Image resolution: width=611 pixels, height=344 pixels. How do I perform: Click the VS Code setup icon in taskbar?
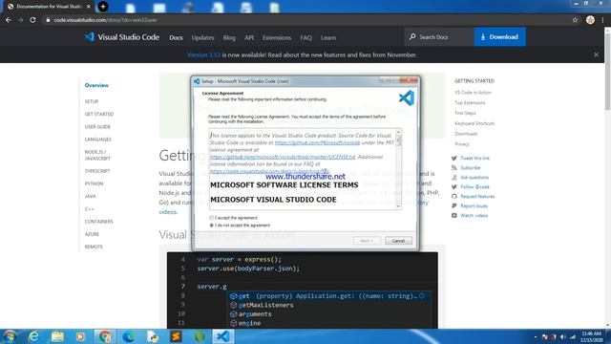click(223, 336)
